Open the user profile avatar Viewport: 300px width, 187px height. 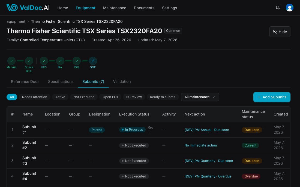pyautogui.click(x=289, y=8)
